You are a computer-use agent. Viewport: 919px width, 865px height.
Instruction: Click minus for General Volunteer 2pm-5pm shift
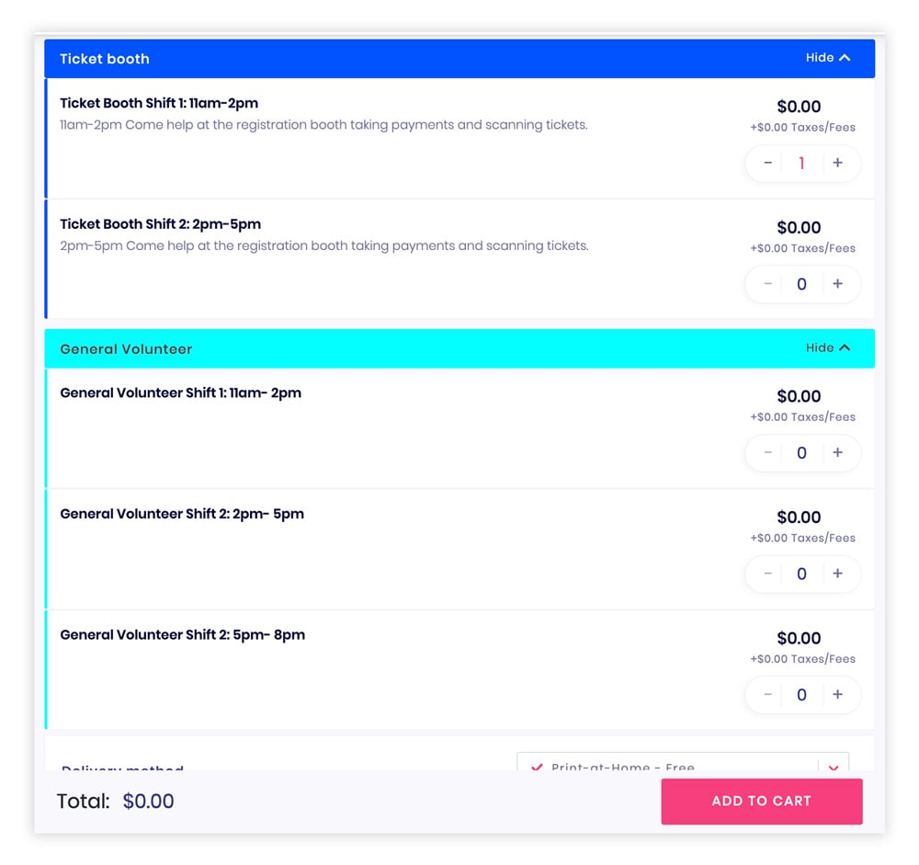[767, 574]
